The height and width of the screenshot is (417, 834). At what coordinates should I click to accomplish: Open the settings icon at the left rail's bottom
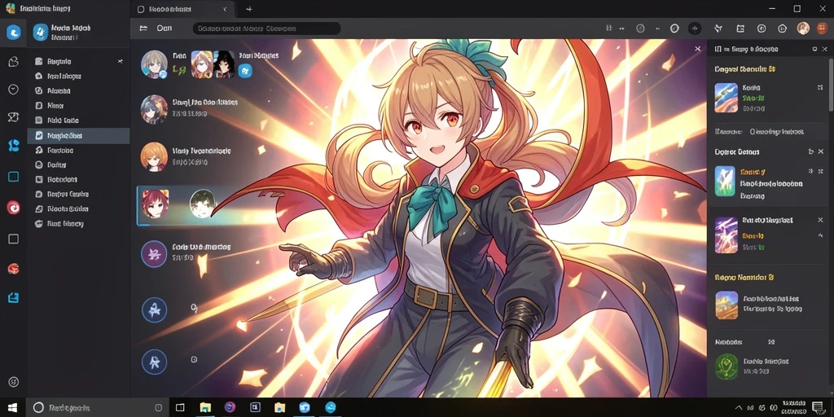pos(14,381)
